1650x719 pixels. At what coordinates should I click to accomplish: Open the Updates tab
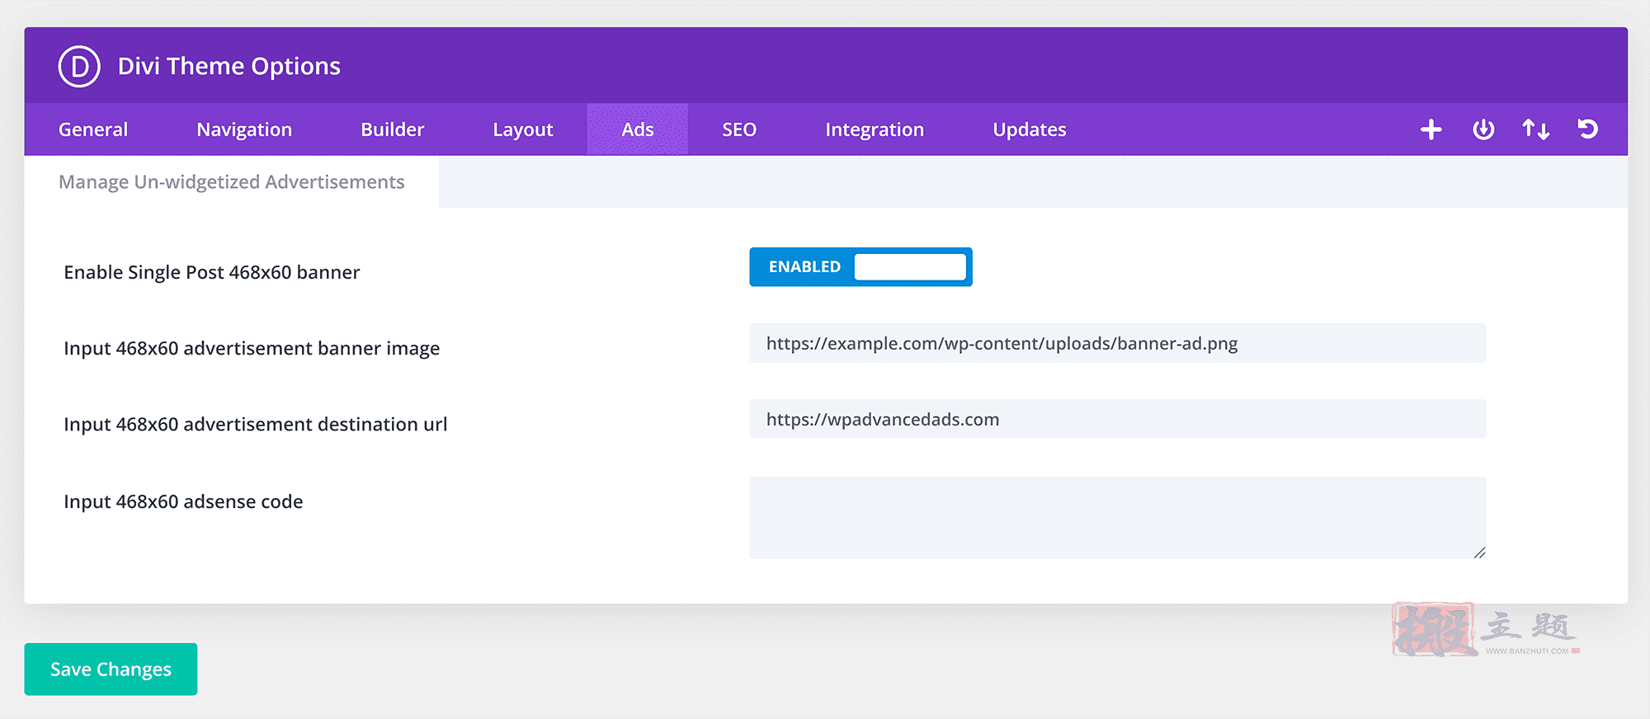pyautogui.click(x=1030, y=129)
